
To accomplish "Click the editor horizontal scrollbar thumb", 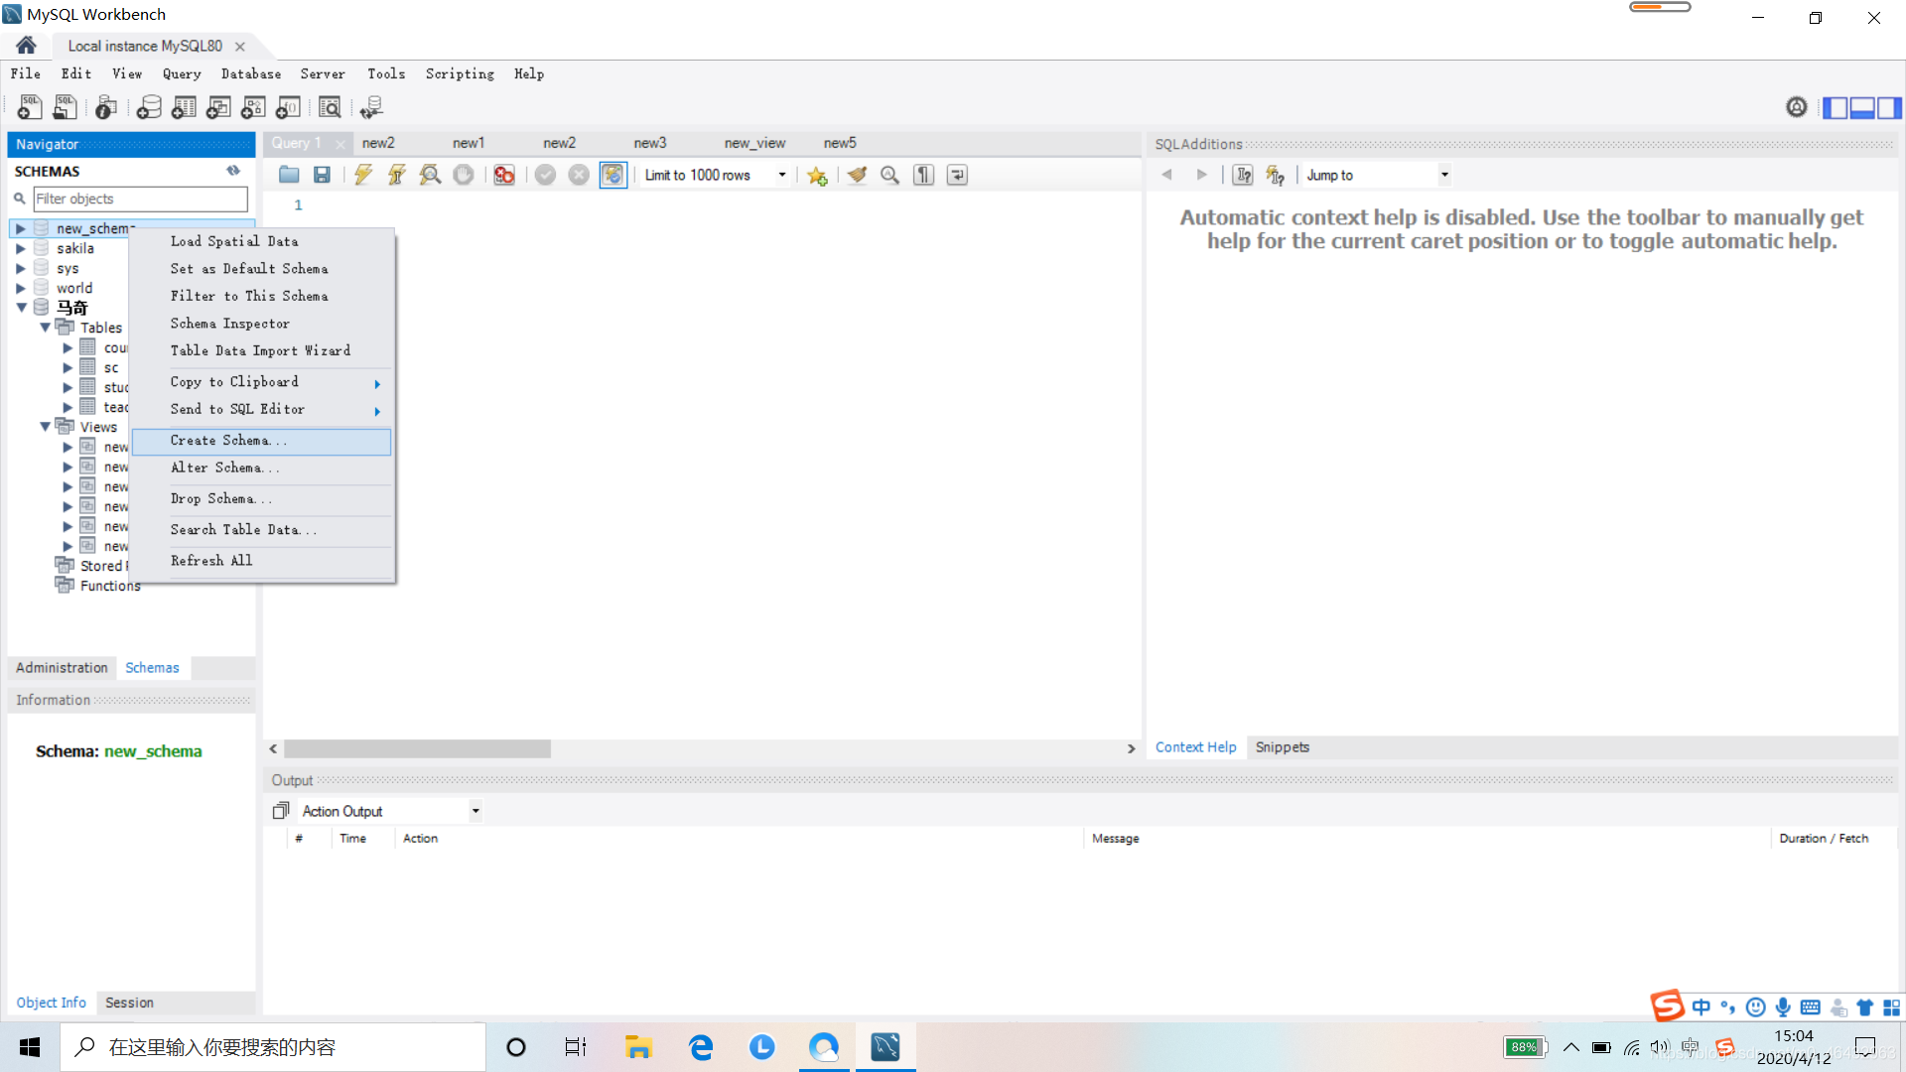I will (417, 748).
